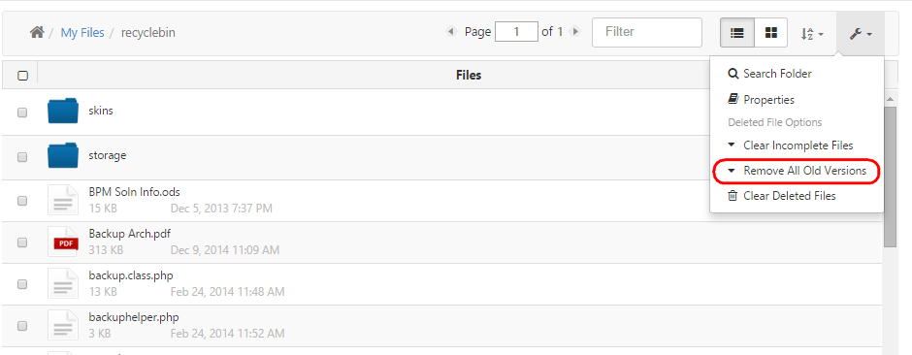Open the sort order dropdown
Image resolution: width=912 pixels, height=355 pixels.
pos(812,34)
